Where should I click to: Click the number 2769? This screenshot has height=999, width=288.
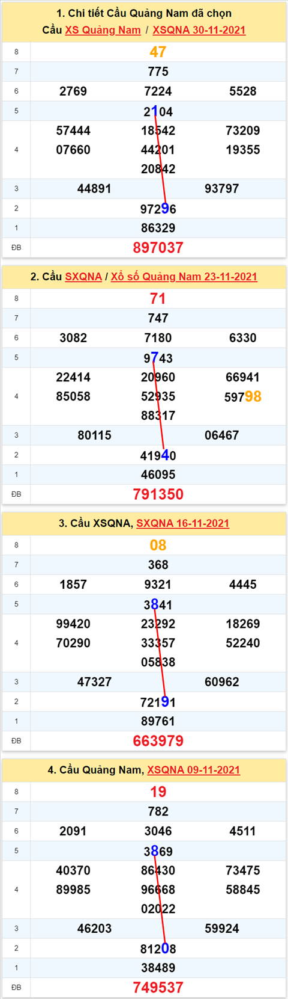(x=73, y=91)
